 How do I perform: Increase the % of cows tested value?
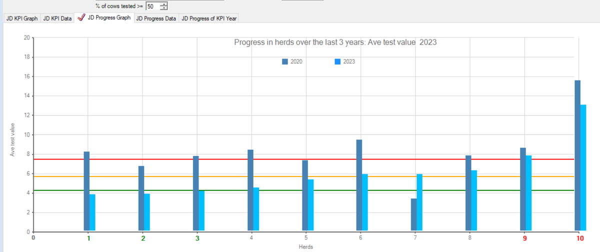click(x=164, y=4)
